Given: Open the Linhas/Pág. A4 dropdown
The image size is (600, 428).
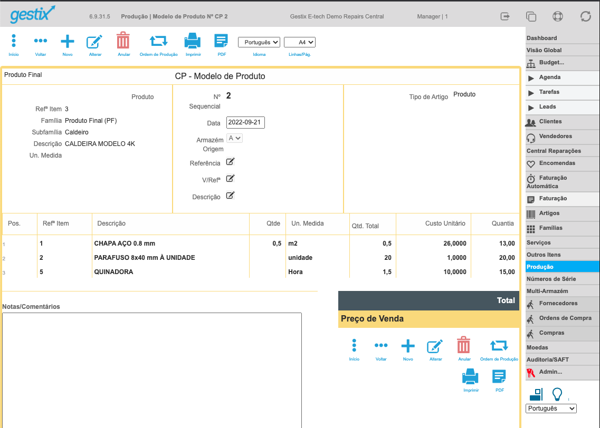Looking at the screenshot, I should coord(300,42).
